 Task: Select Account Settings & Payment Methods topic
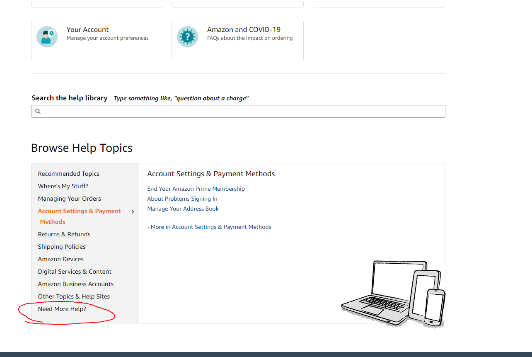80,216
